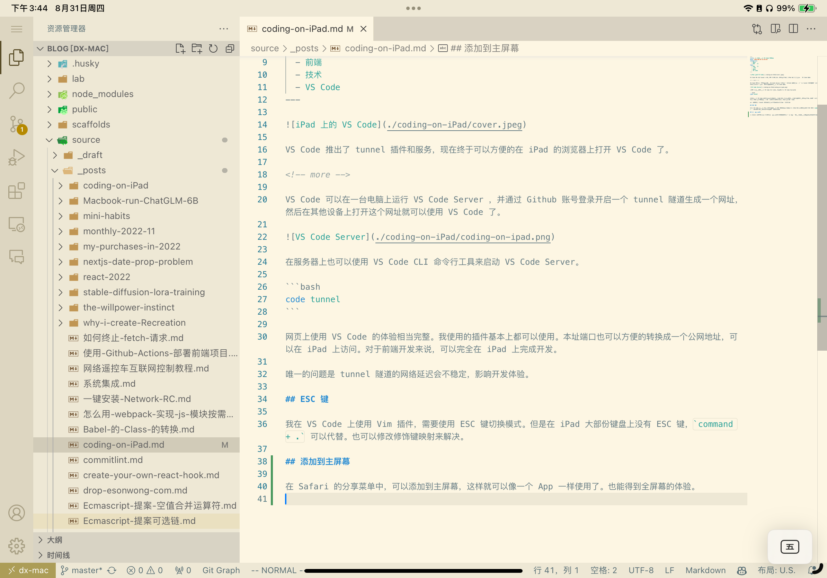The image size is (827, 578).
Task: Open Git Graph from status bar
Action: 221,570
